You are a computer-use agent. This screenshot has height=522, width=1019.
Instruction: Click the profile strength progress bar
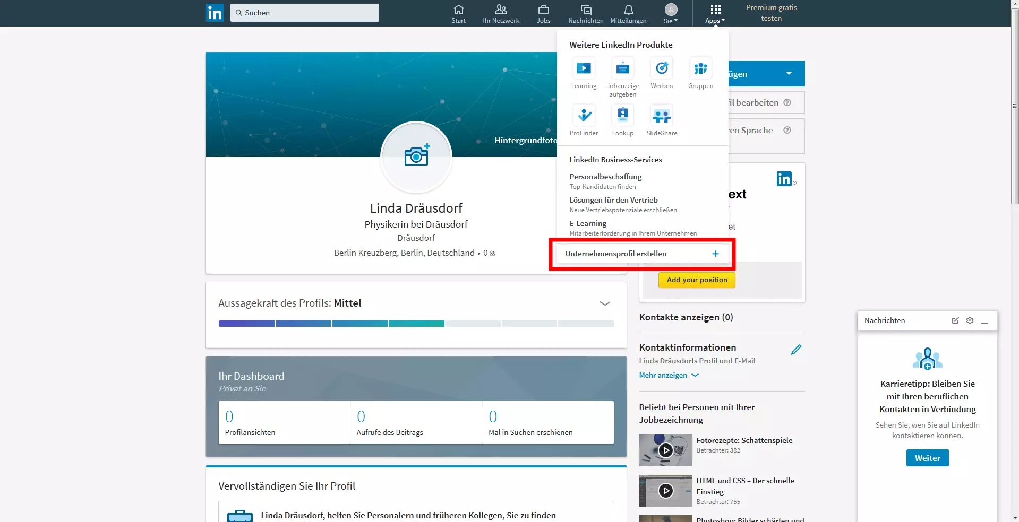[x=416, y=324]
